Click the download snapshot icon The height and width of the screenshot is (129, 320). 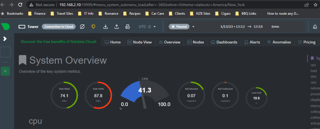[x=106, y=27]
